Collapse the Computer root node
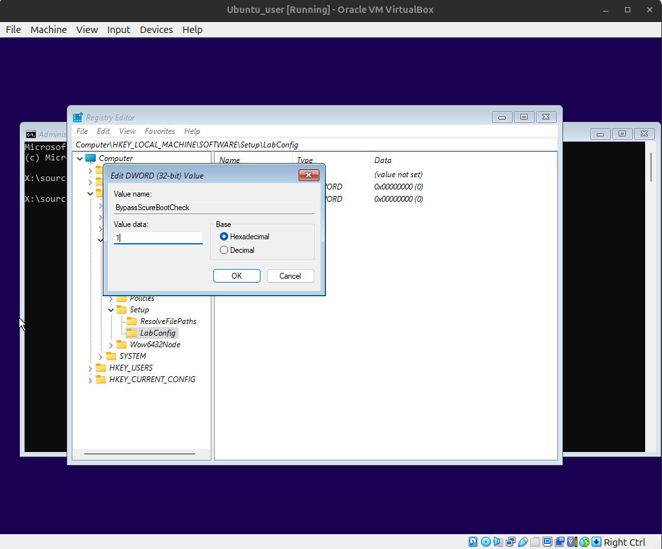 click(x=80, y=159)
